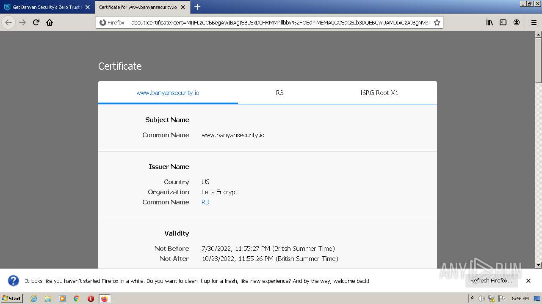Go back with the browser Back arrow
Image resolution: width=542 pixels, height=304 pixels.
[8, 22]
